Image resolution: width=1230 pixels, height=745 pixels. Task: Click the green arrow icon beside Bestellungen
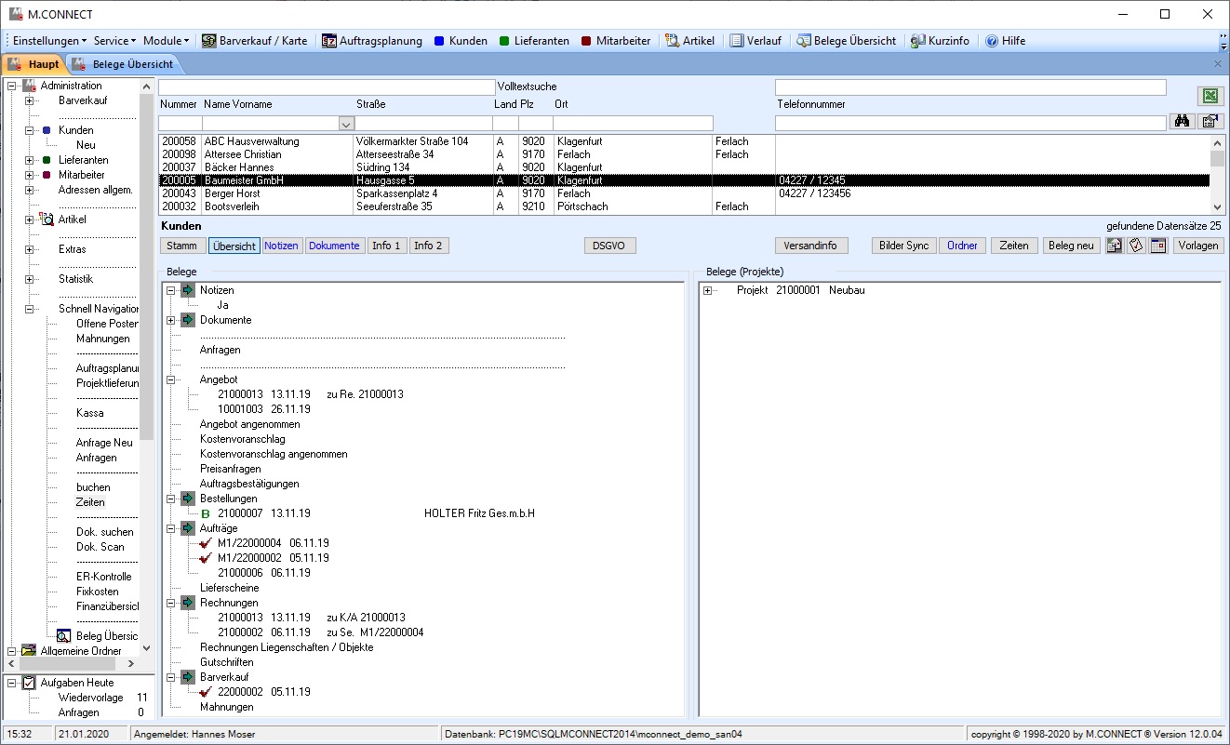pyautogui.click(x=188, y=499)
